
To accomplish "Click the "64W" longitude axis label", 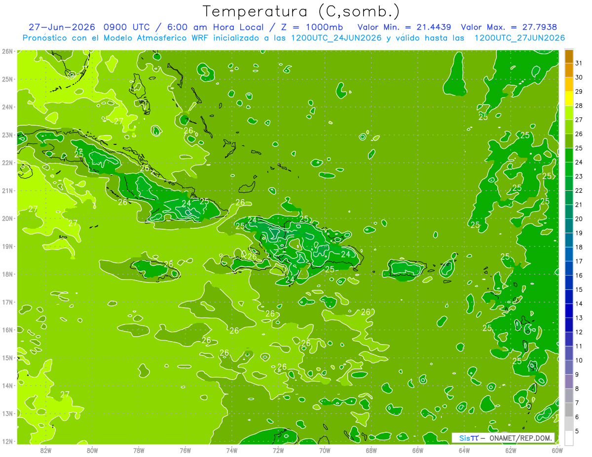I will 464,450.
